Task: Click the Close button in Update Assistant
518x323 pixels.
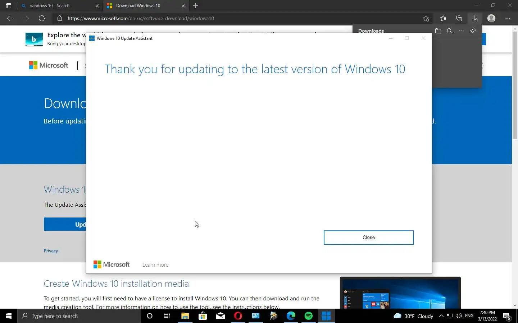Action: coord(368,238)
